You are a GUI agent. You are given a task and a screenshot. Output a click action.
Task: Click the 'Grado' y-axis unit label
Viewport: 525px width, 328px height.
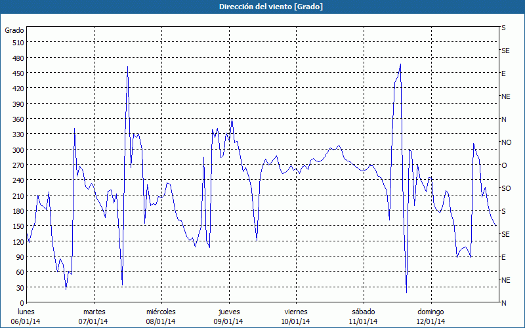tap(14, 30)
